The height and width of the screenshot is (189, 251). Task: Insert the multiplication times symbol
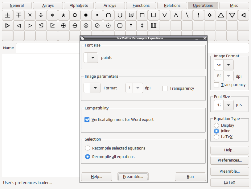pyautogui.click(x=30, y=15)
